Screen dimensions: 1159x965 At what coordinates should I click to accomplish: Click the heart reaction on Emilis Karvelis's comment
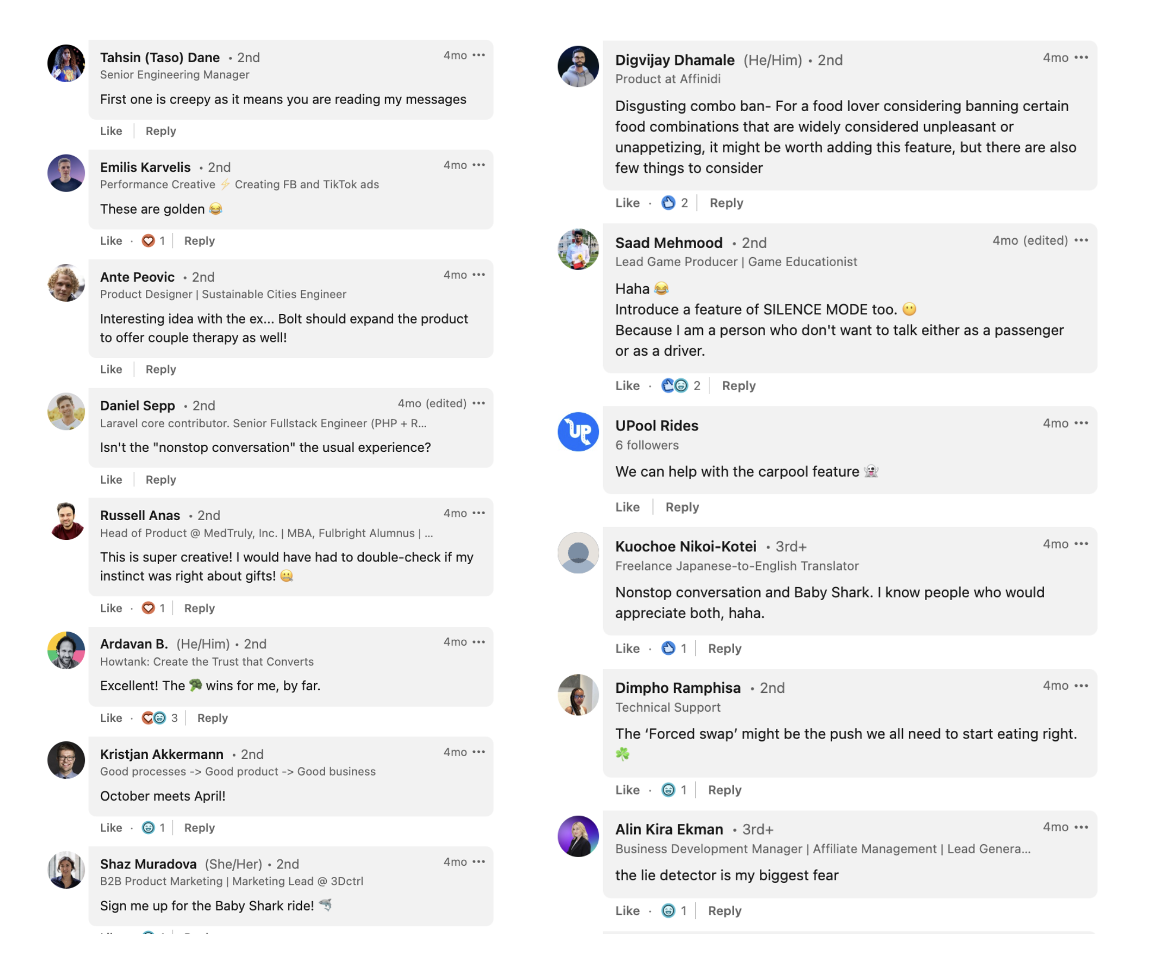[148, 240]
